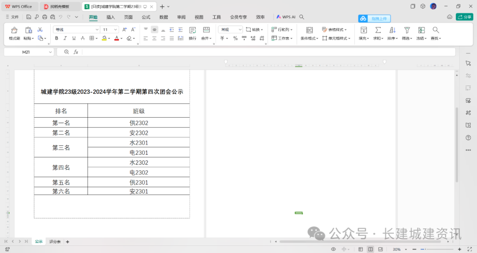
Task: Click the Format Painter (格式刷) icon
Action: click(14, 30)
